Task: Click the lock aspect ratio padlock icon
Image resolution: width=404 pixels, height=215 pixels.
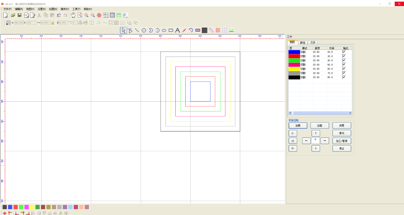Action: coord(53,23)
